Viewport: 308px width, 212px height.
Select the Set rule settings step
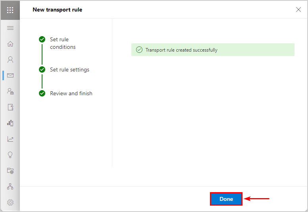coord(69,69)
